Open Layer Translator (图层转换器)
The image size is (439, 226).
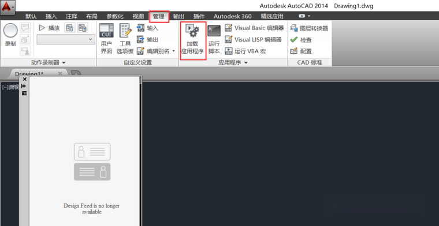click(x=309, y=28)
